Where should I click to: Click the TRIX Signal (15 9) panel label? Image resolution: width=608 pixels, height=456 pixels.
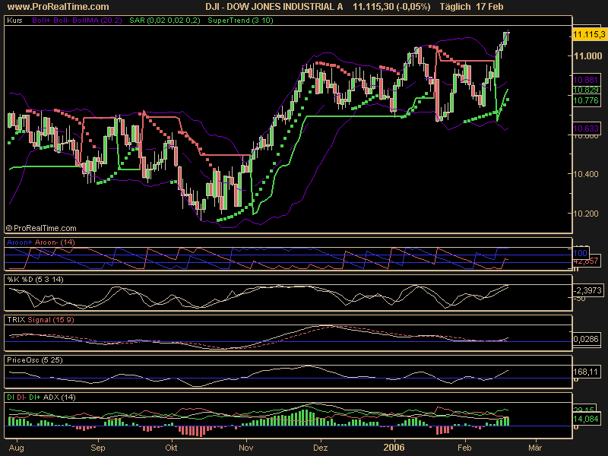click(x=40, y=320)
